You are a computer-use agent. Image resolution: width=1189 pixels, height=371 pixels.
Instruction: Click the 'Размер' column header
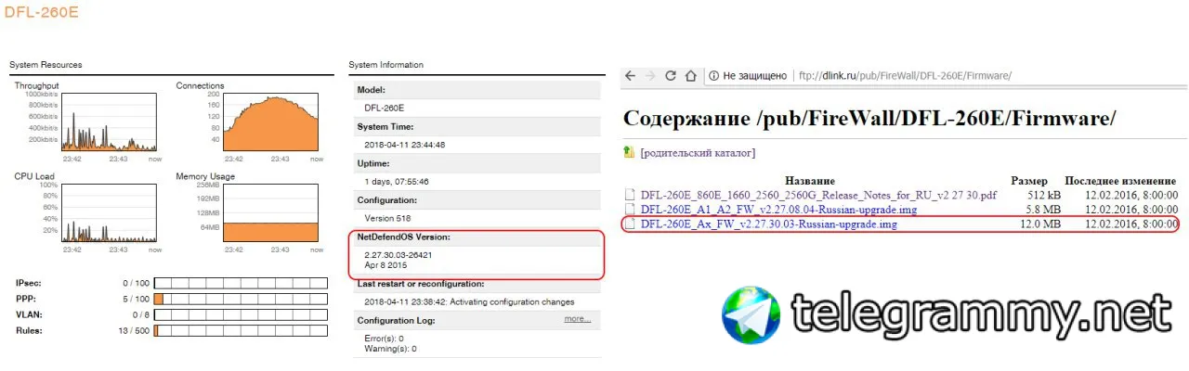(1029, 181)
